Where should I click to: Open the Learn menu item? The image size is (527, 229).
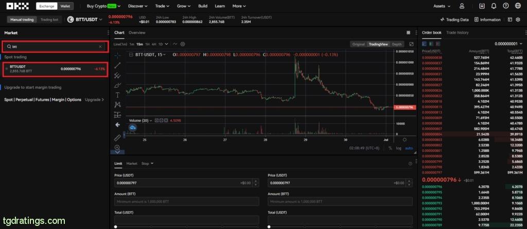point(220,6)
